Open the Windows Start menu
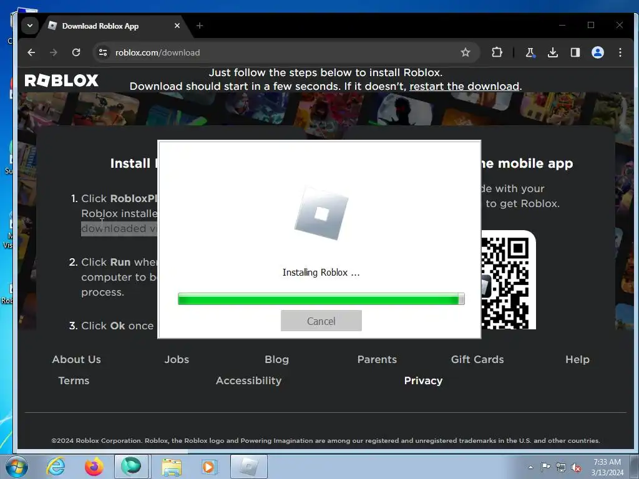Viewport: 639px width, 479px height. click(17, 467)
